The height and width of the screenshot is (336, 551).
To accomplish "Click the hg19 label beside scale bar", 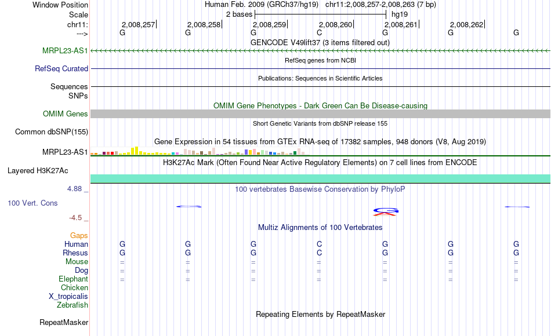I will click(400, 14).
